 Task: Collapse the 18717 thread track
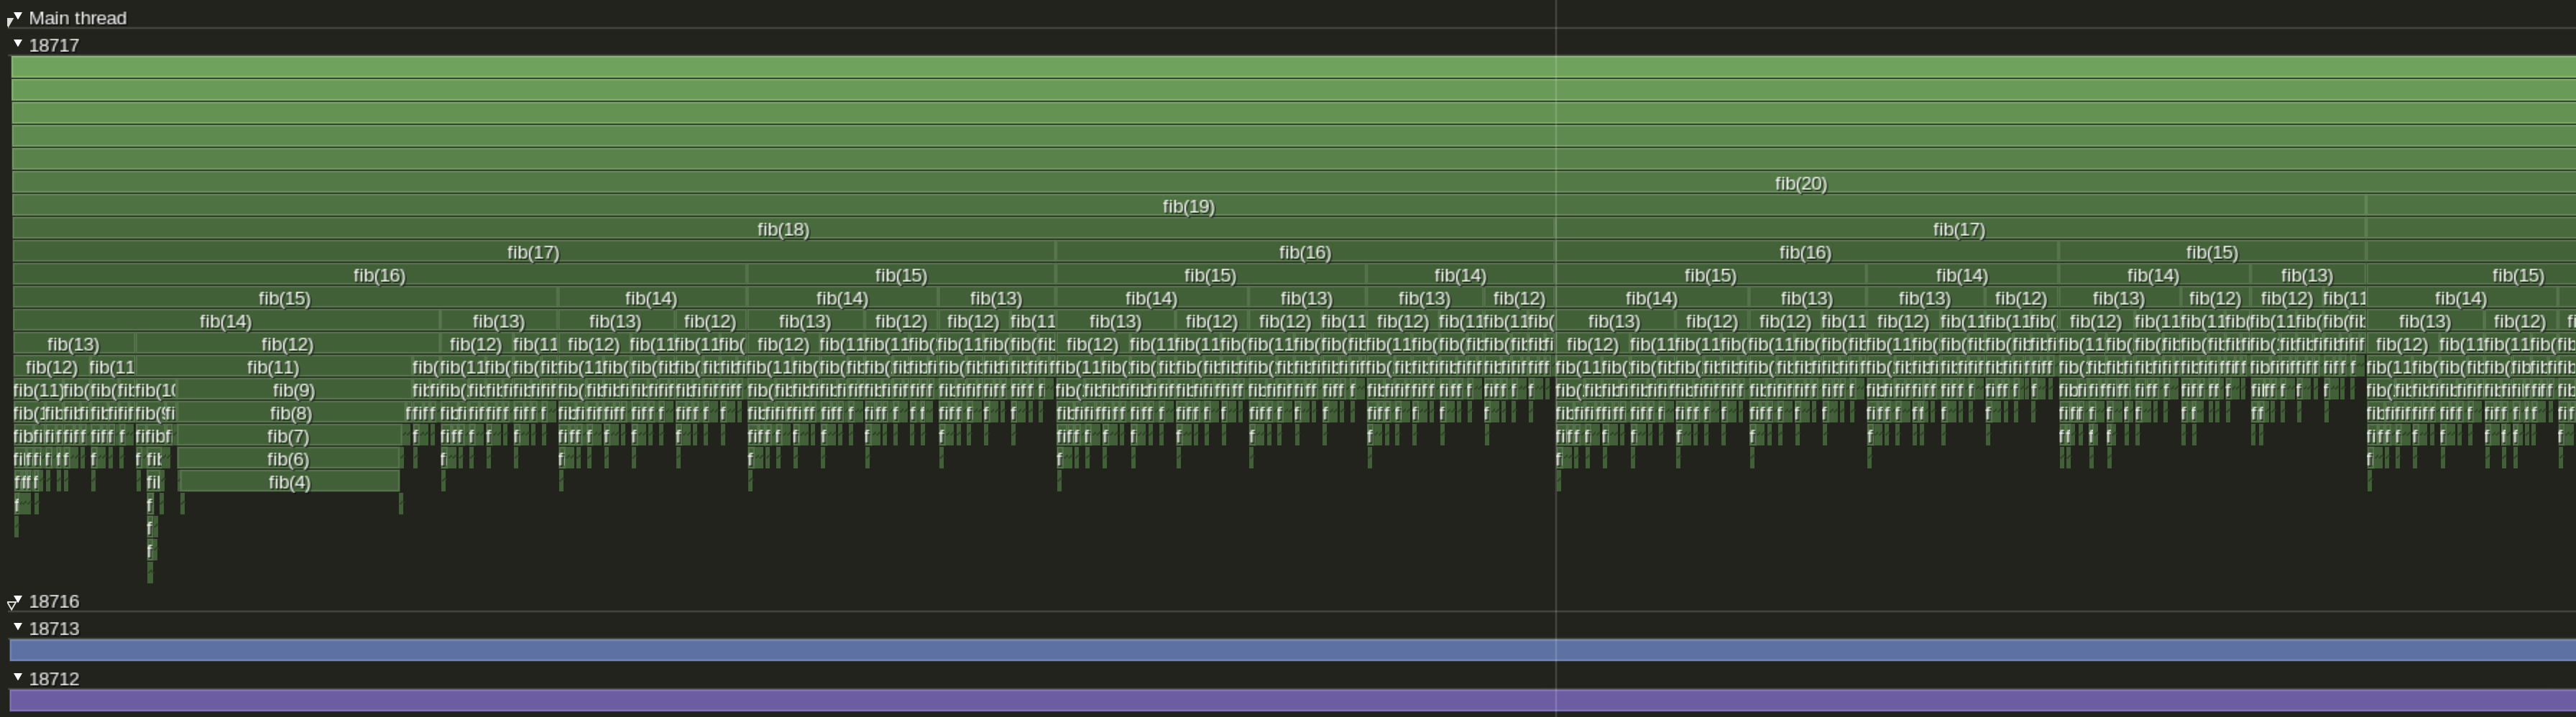18,44
